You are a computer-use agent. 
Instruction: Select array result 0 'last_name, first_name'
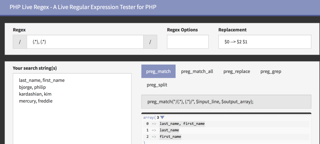182,124
